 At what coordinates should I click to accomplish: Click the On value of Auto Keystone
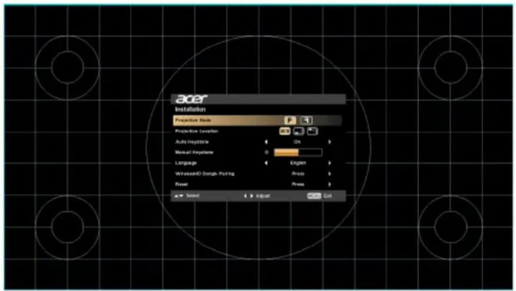(x=297, y=142)
